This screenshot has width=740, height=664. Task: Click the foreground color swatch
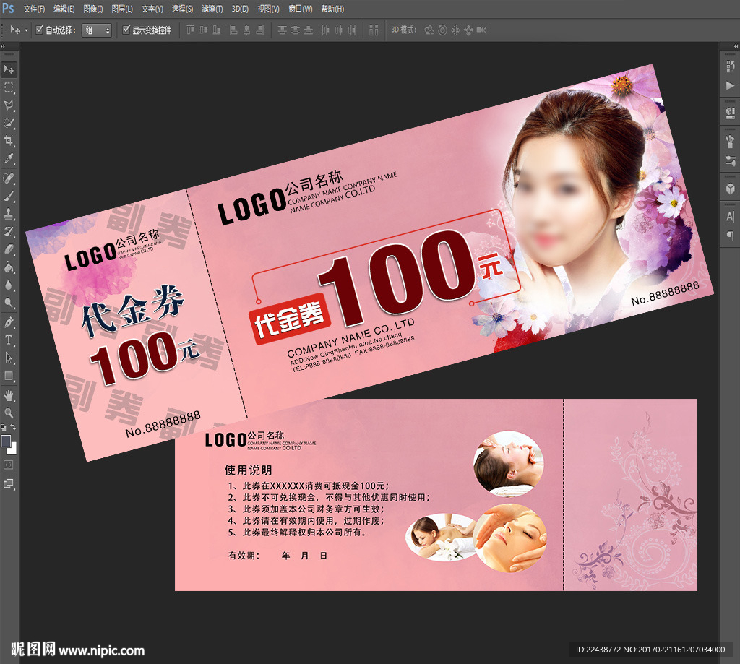pyautogui.click(x=6, y=441)
